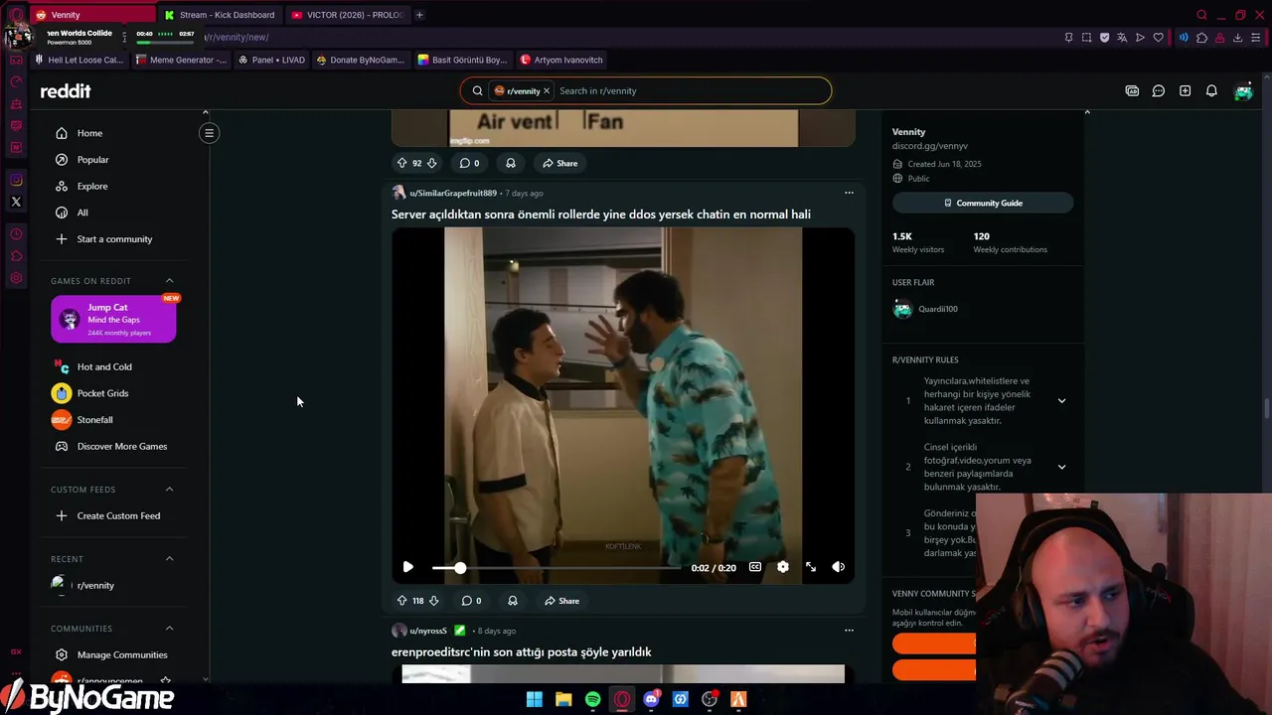Open options menu for nyrossS post
This screenshot has width=1272, height=715.
pos(849,631)
